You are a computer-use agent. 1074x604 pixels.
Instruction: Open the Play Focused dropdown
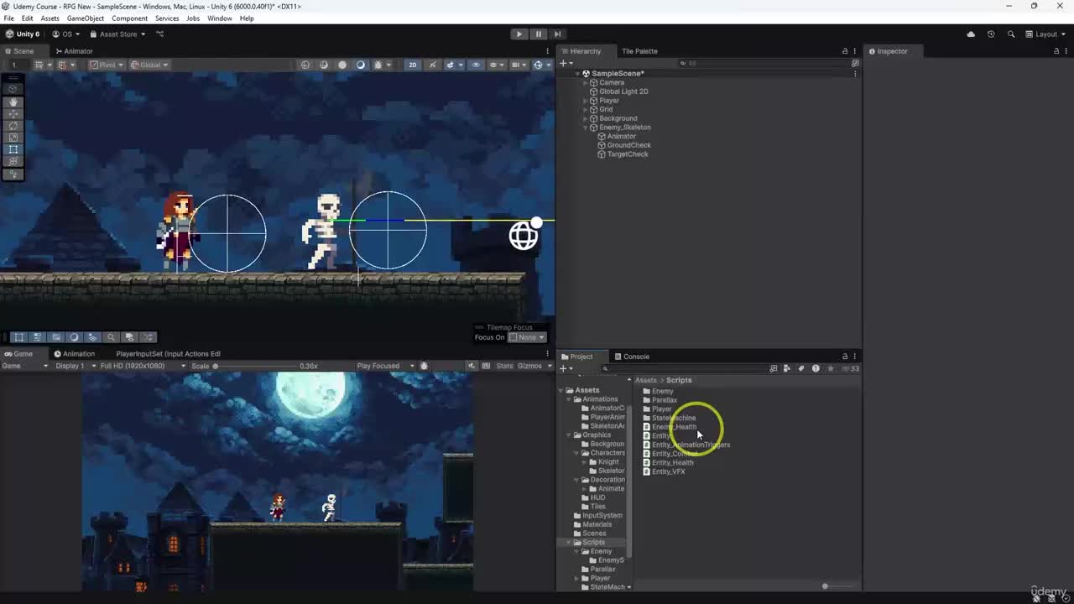point(385,366)
